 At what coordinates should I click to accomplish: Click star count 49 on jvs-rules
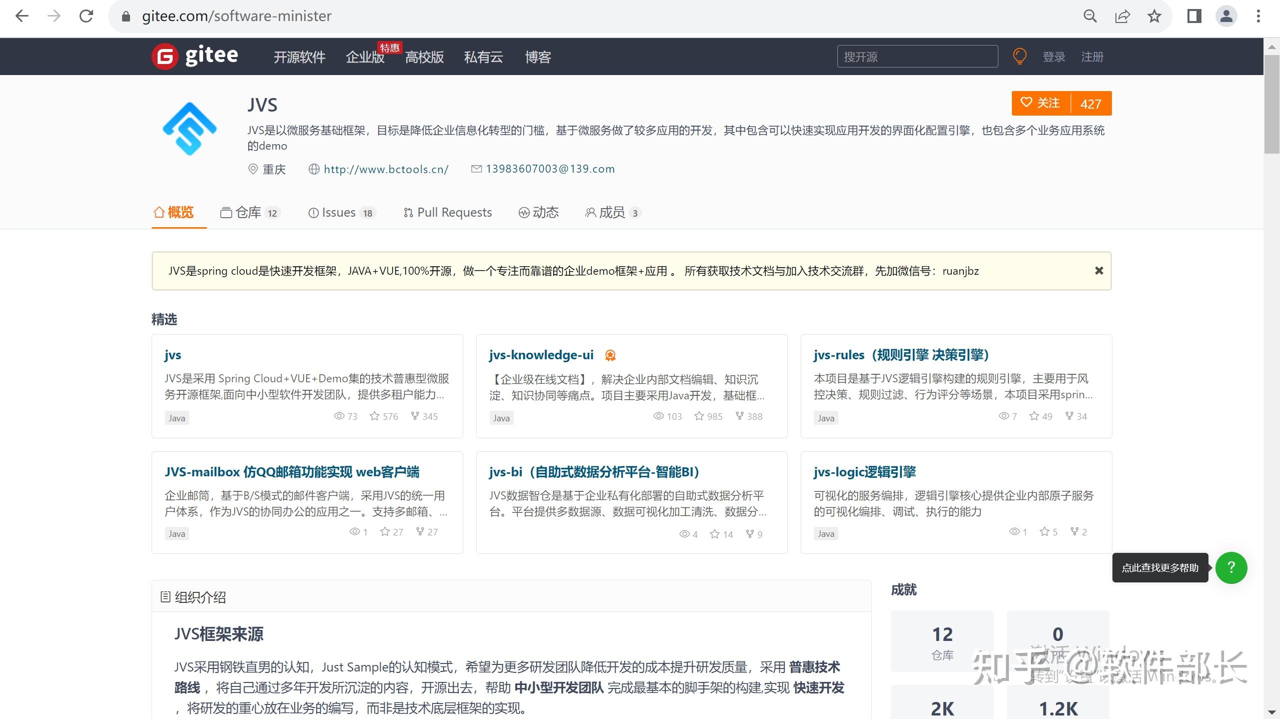(1041, 416)
